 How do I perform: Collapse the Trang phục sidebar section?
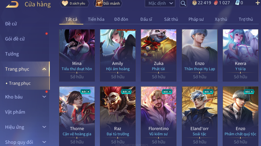[44, 69]
